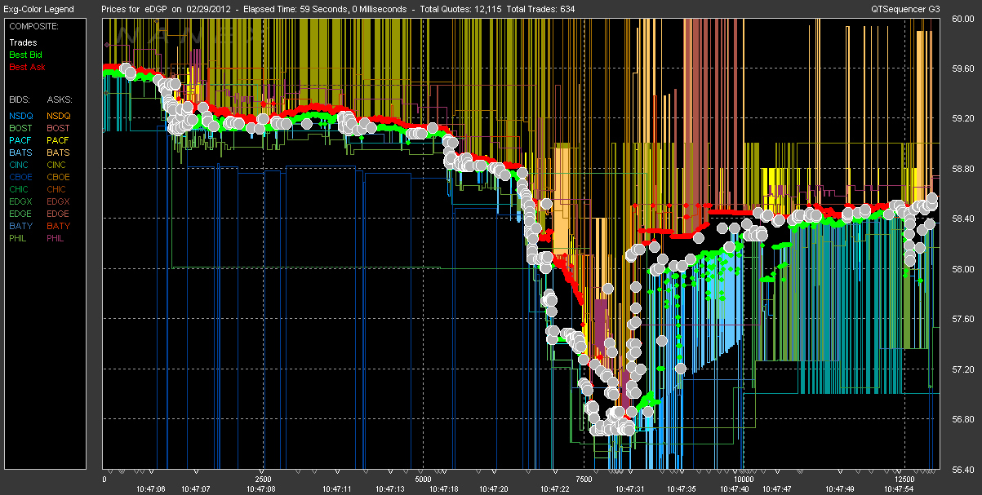The image size is (982, 495).
Task: Select the red 'Best Ask' legend entry
Action: click(x=25, y=67)
